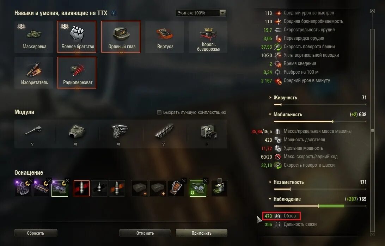Open the Экипаж 100% dropdown

coord(201,13)
